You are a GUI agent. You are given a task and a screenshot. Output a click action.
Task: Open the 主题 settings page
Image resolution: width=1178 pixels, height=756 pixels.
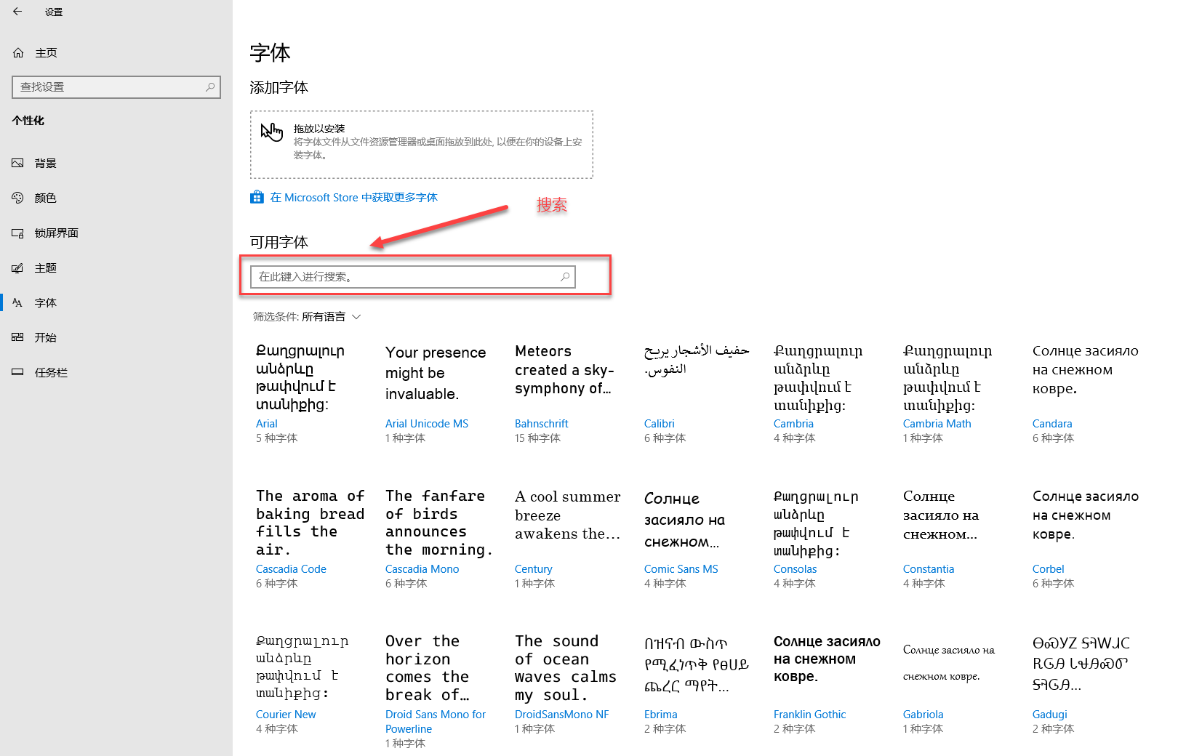[116, 268]
